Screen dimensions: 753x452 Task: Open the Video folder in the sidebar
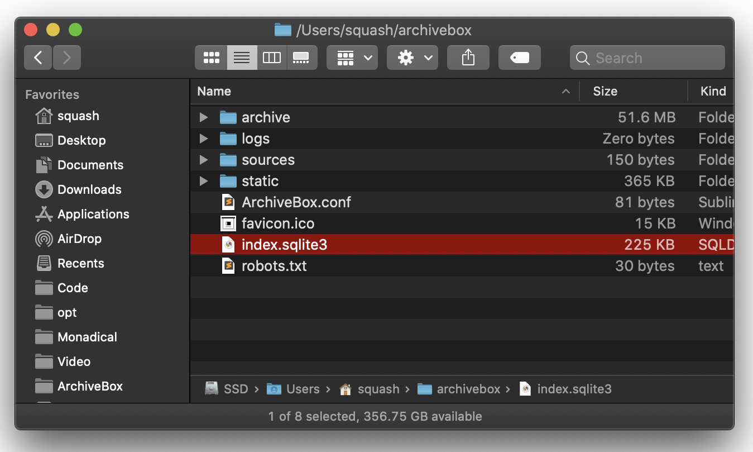coord(63,361)
